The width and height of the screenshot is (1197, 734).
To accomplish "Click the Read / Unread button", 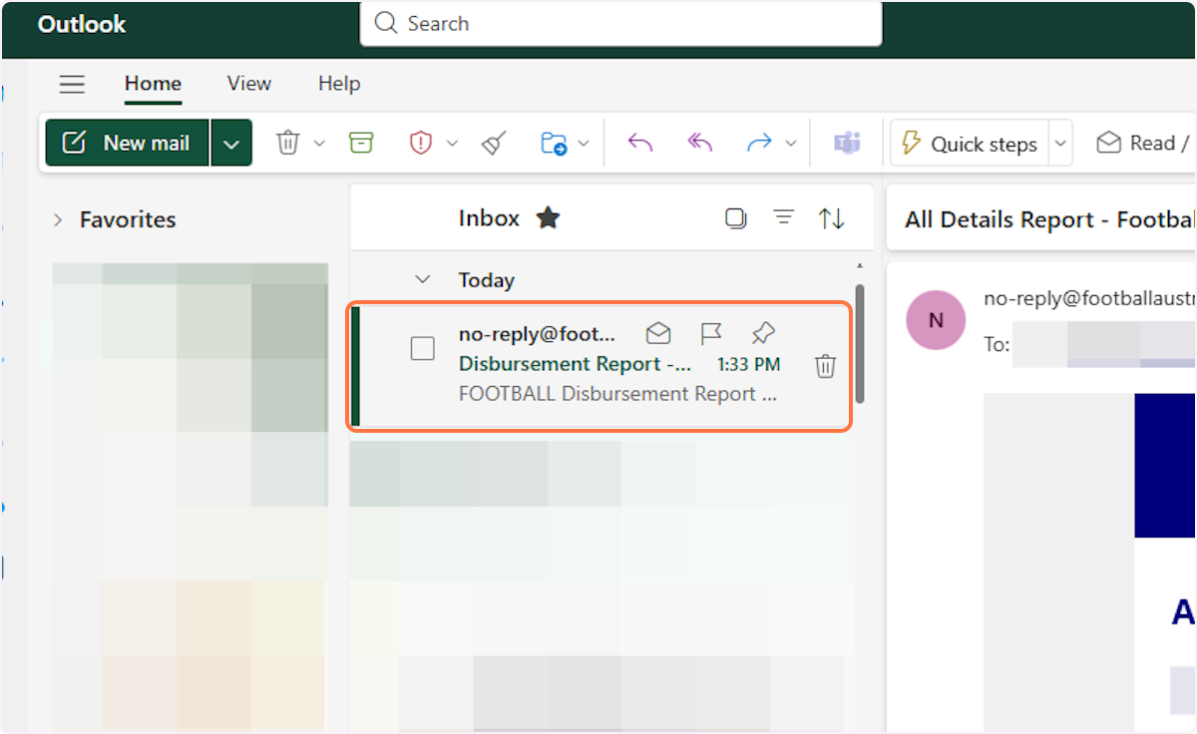I will [1143, 144].
